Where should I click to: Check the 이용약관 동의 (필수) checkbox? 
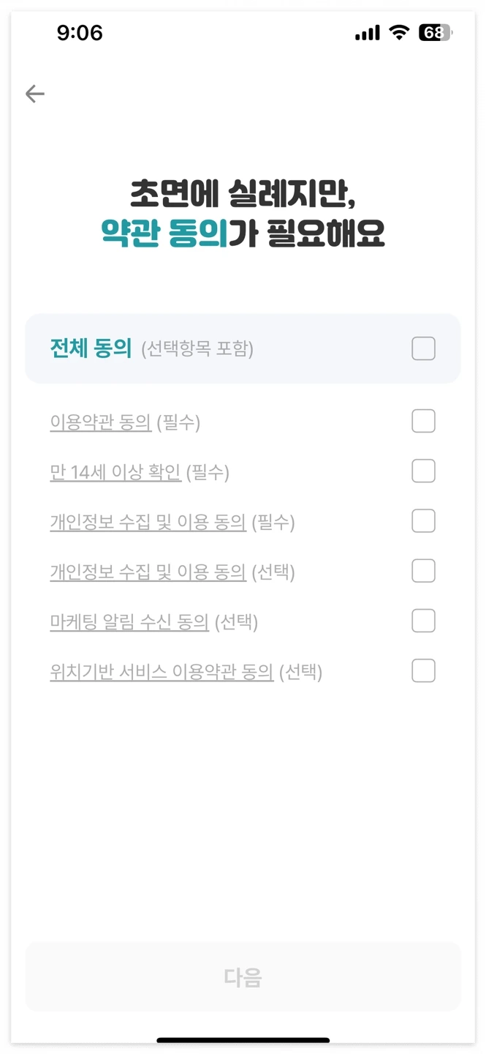pos(423,422)
